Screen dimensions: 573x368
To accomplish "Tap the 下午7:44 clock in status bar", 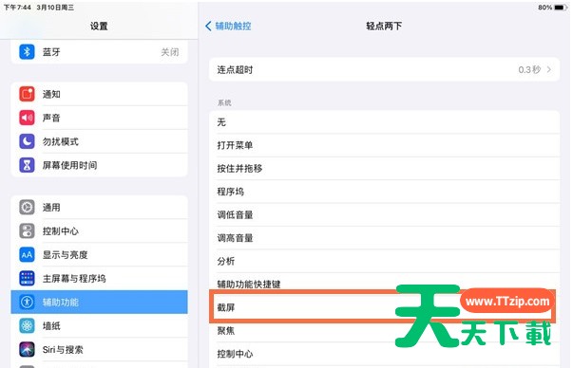I will 17,8.
